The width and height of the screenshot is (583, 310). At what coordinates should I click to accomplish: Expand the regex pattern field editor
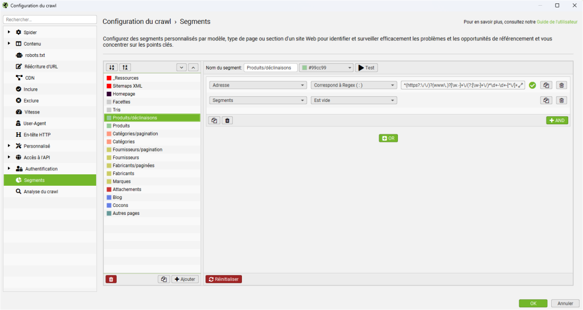point(520,85)
